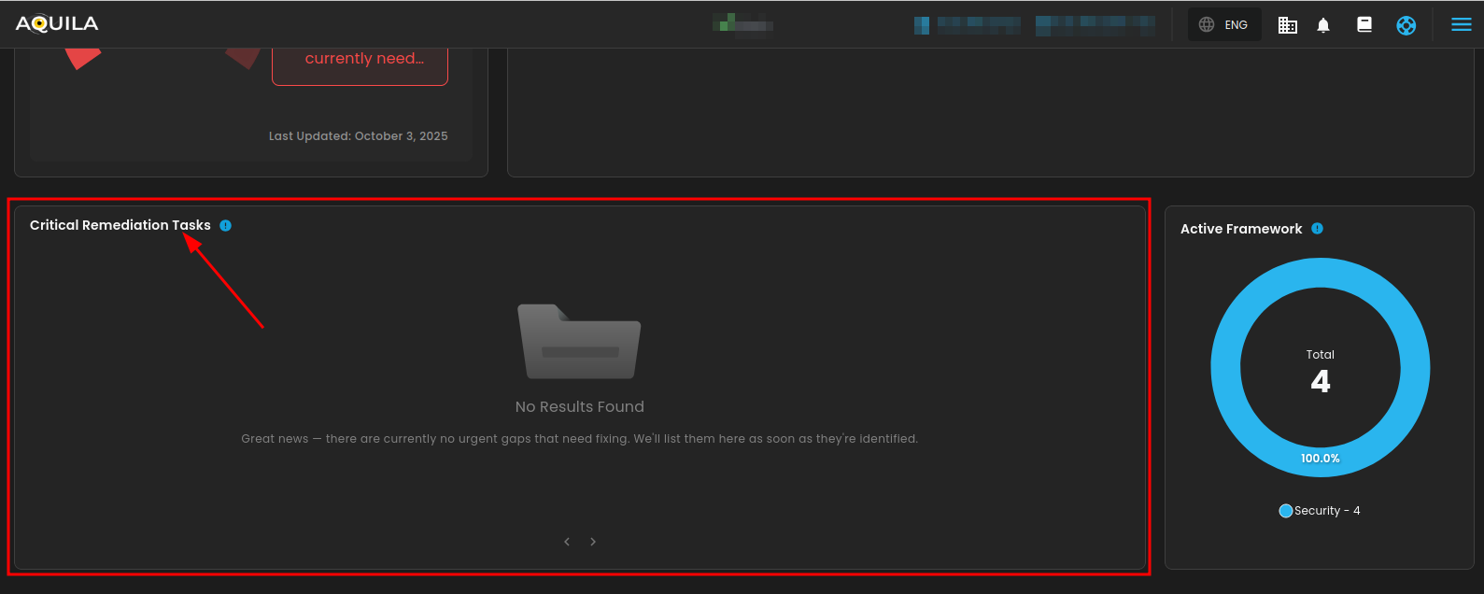Click the Critical Remediation Tasks info icon
Image resolution: width=1484 pixels, height=594 pixels.
(x=225, y=226)
